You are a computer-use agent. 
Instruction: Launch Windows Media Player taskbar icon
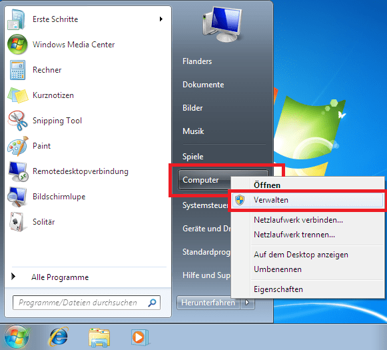point(140,337)
